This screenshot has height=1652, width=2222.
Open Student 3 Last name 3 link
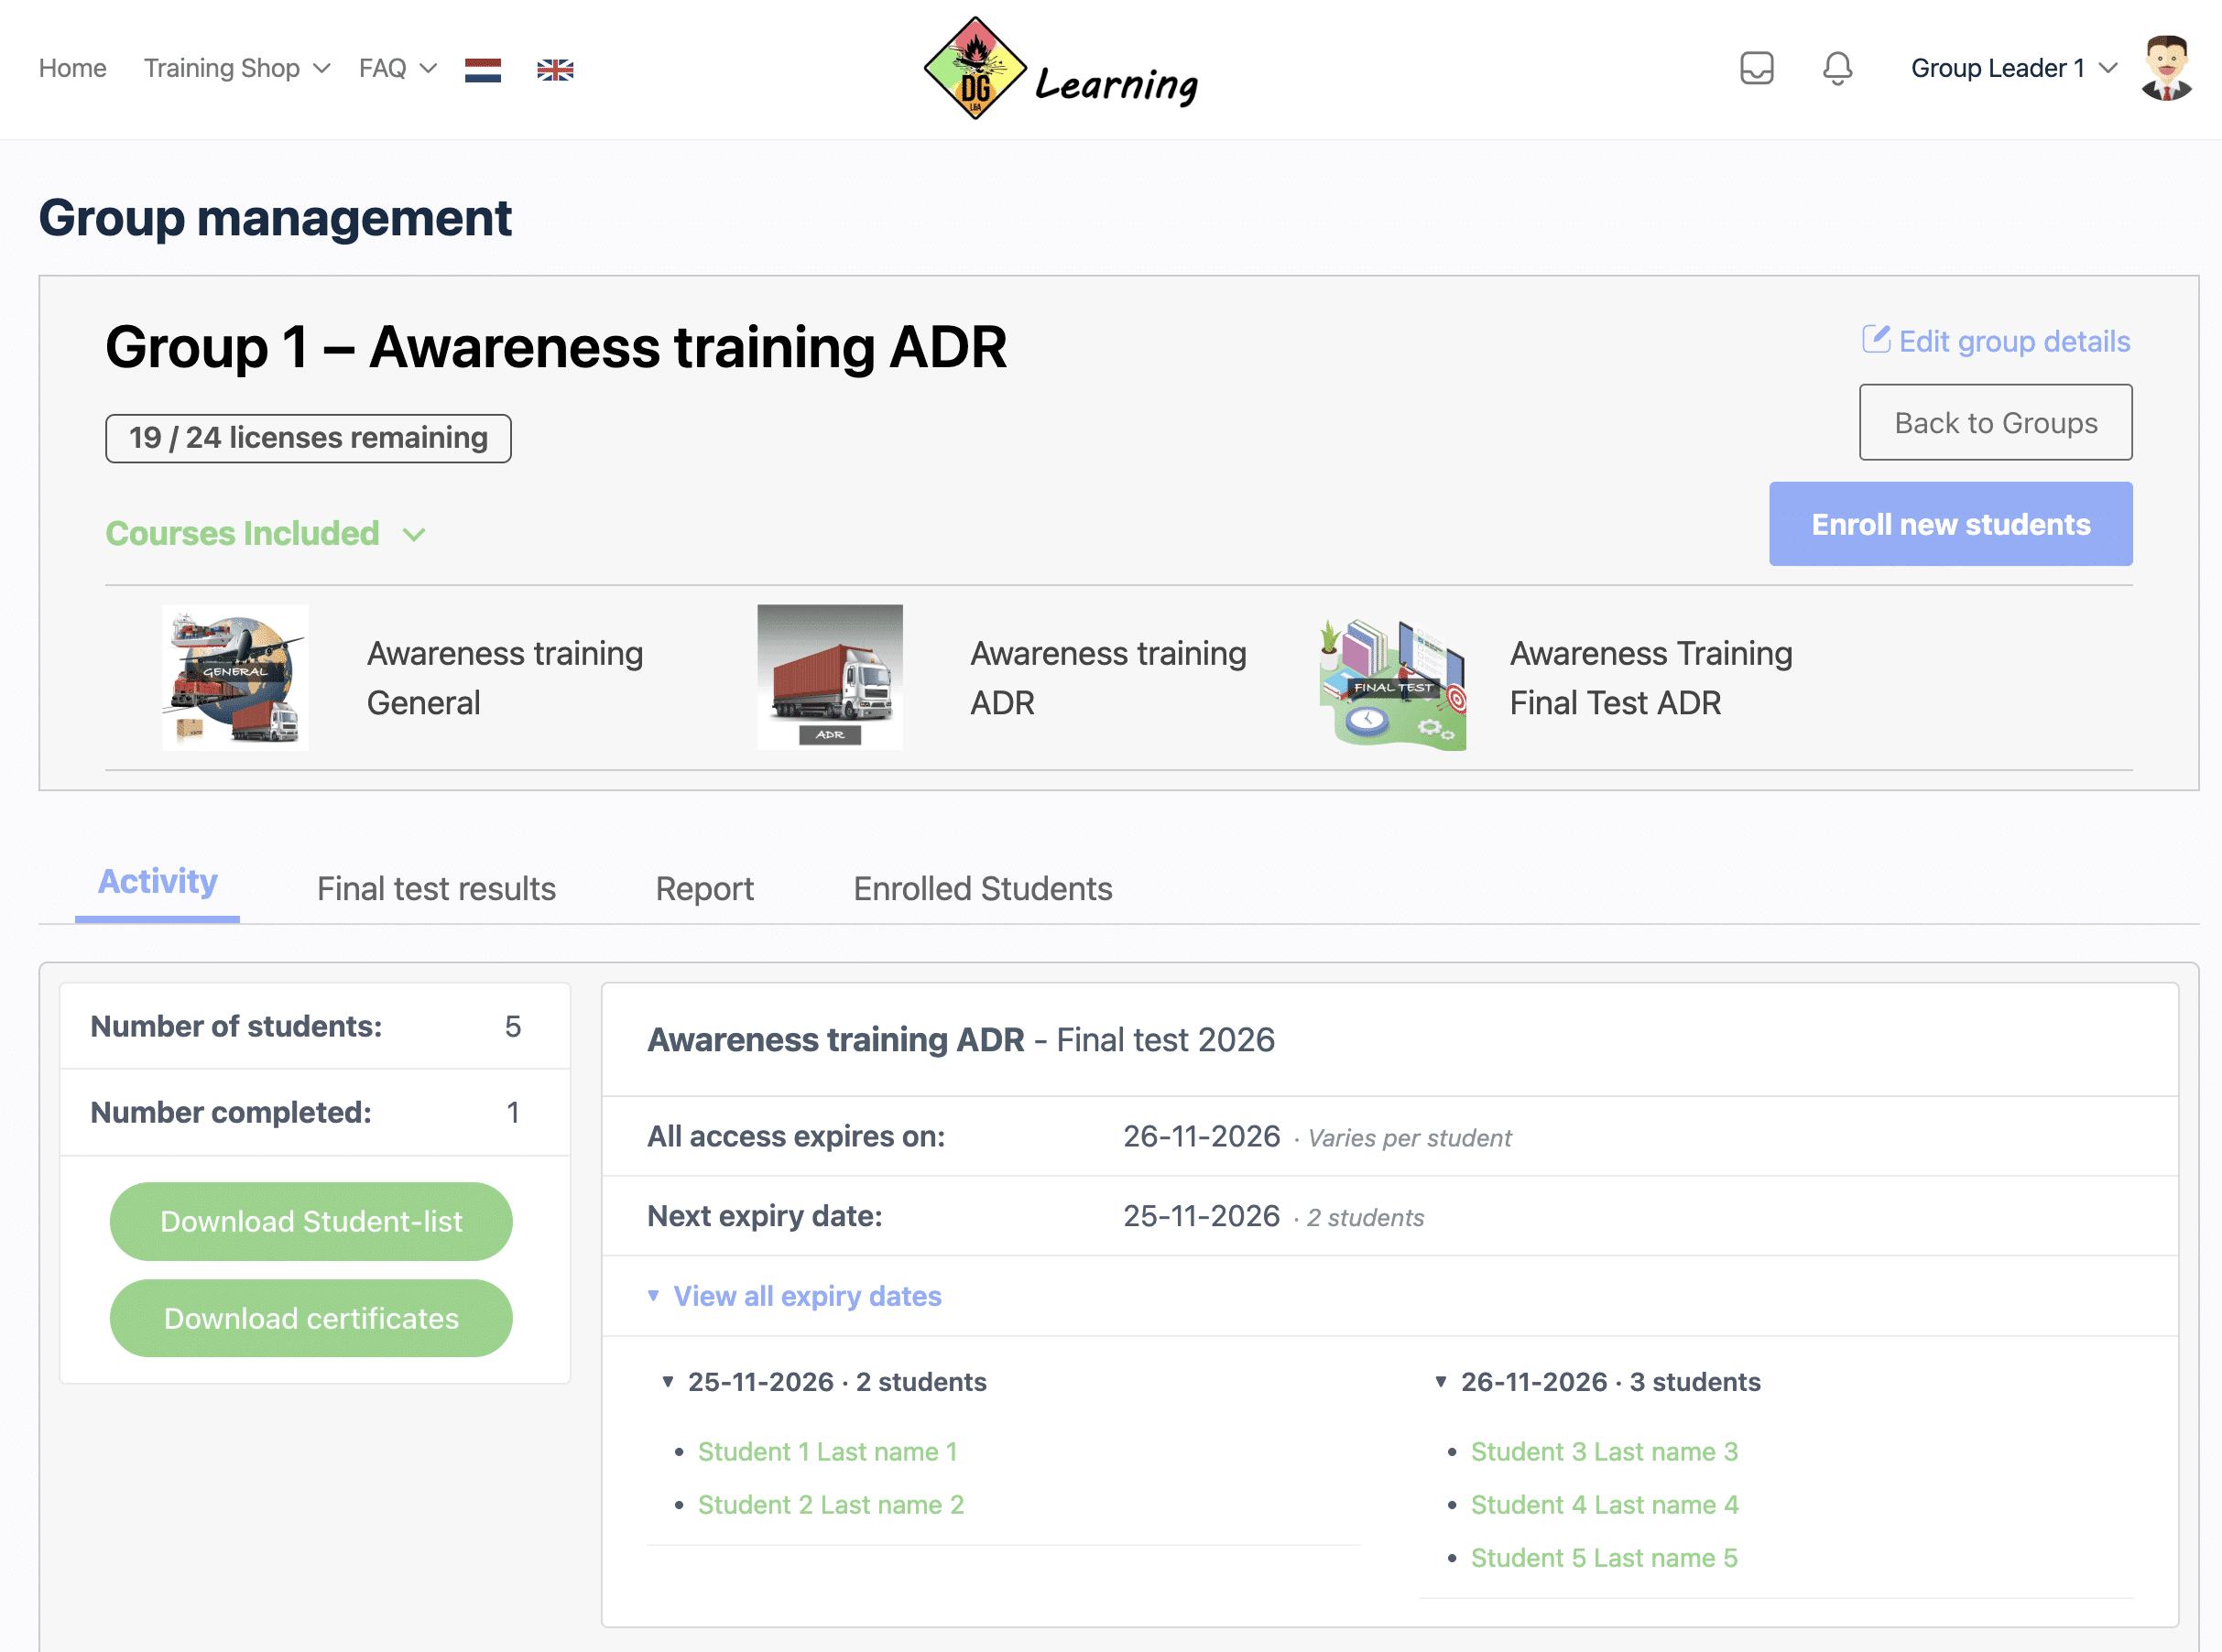(x=1604, y=1451)
